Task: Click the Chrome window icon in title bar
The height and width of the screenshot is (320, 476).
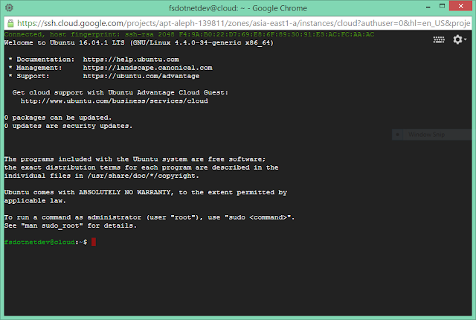Action: click(x=9, y=7)
